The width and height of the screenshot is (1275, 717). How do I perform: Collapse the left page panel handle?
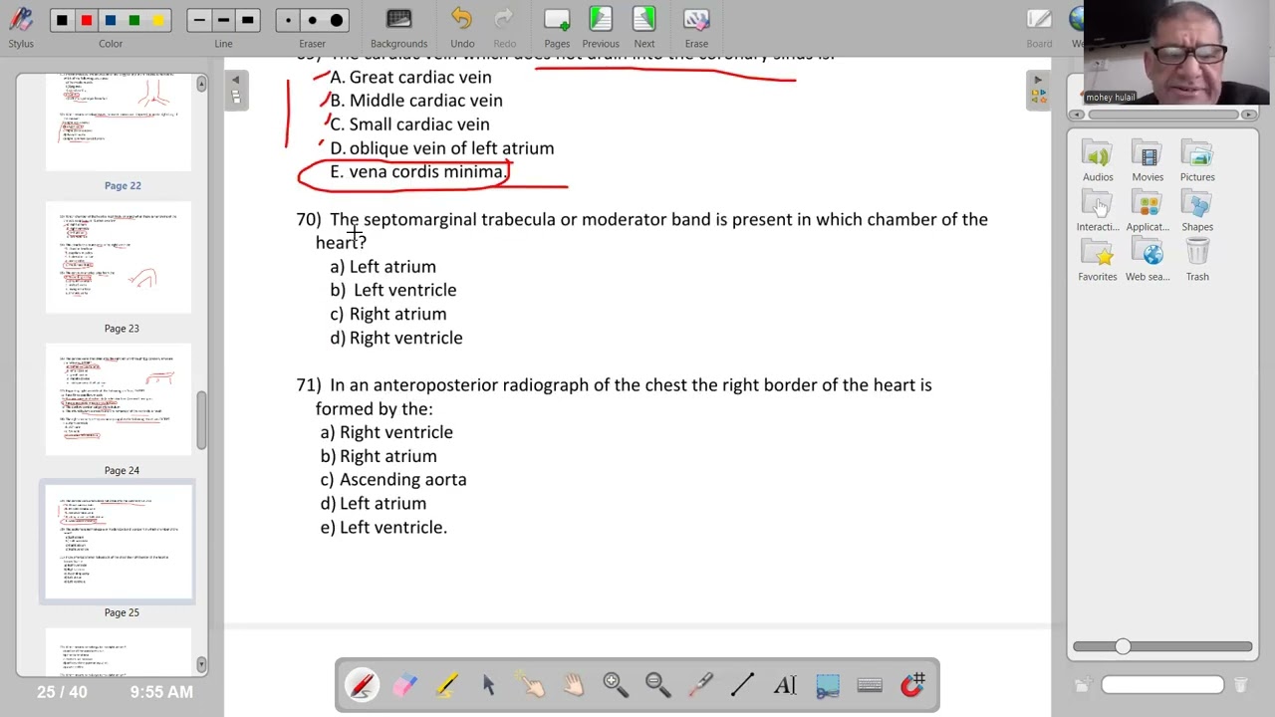(x=236, y=90)
